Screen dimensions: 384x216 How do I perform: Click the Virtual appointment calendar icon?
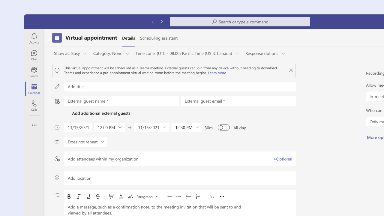(57, 38)
